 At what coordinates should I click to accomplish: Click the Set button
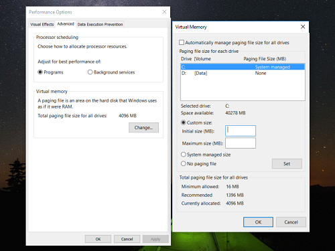click(287, 163)
